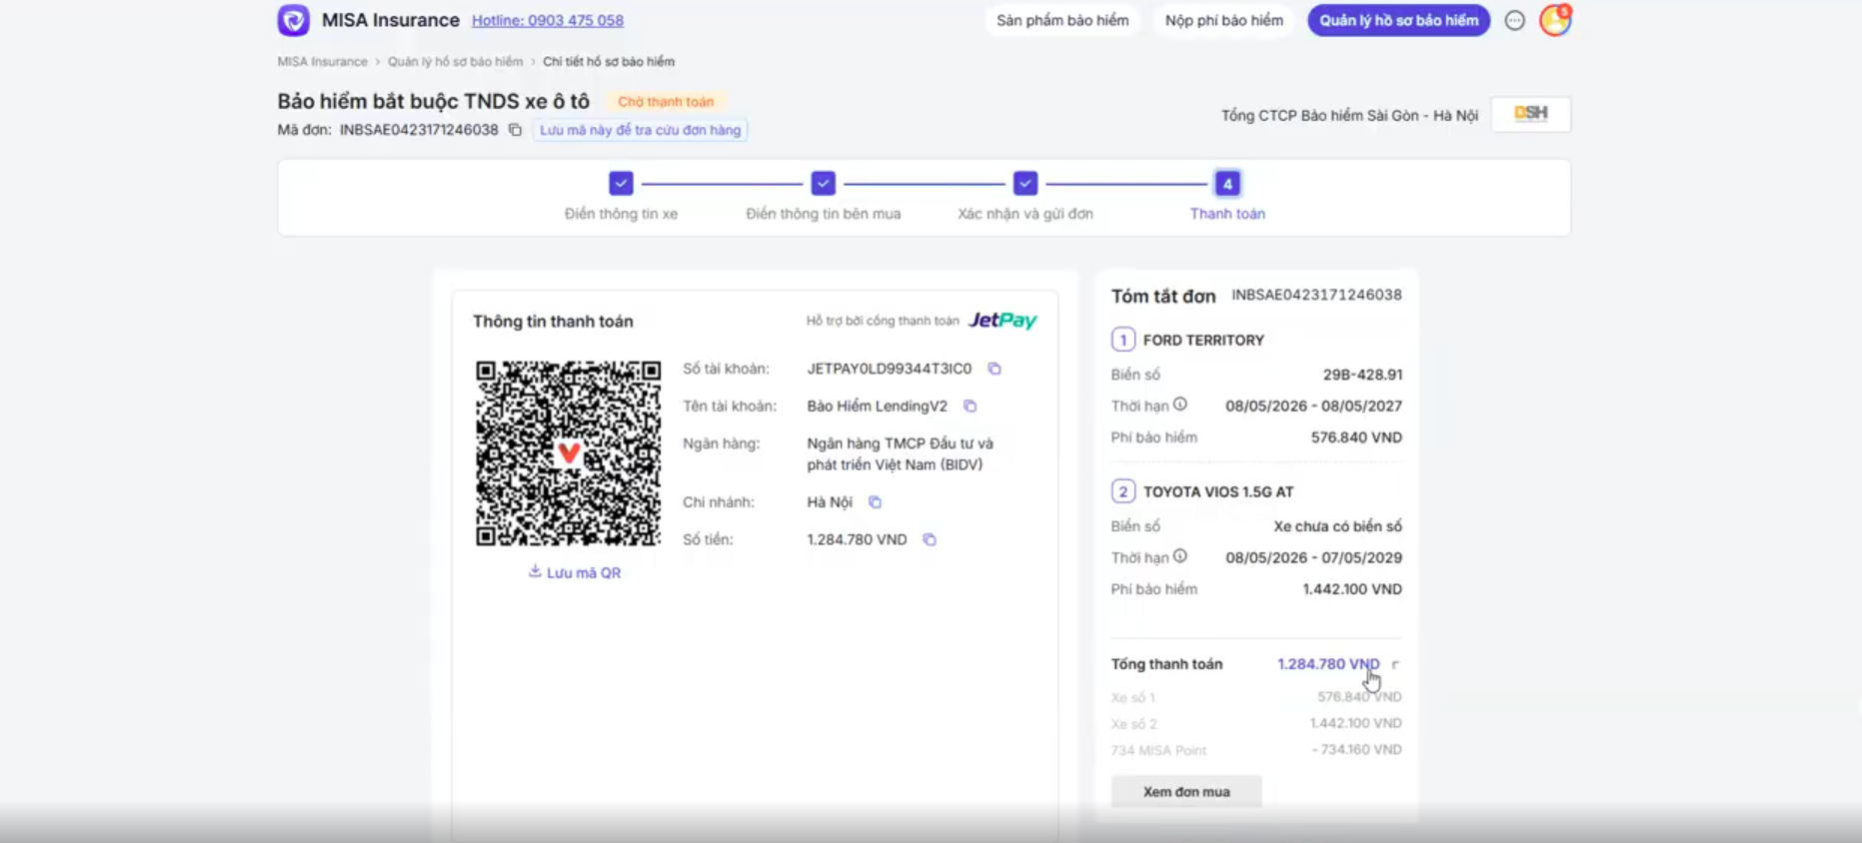Viewport: 1862px width, 843px height.
Task: Click the MISA Insurance logo icon
Action: tap(293, 20)
